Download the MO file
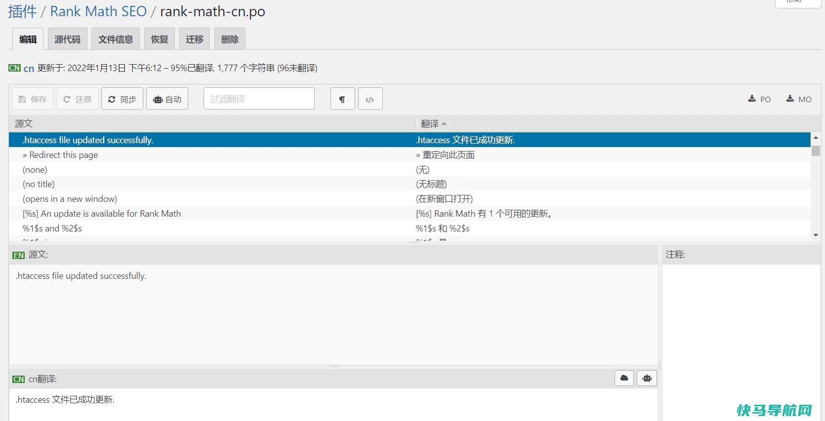The height and width of the screenshot is (421, 825). [x=798, y=99]
